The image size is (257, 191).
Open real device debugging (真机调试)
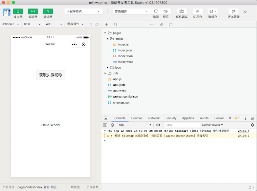click(x=182, y=11)
